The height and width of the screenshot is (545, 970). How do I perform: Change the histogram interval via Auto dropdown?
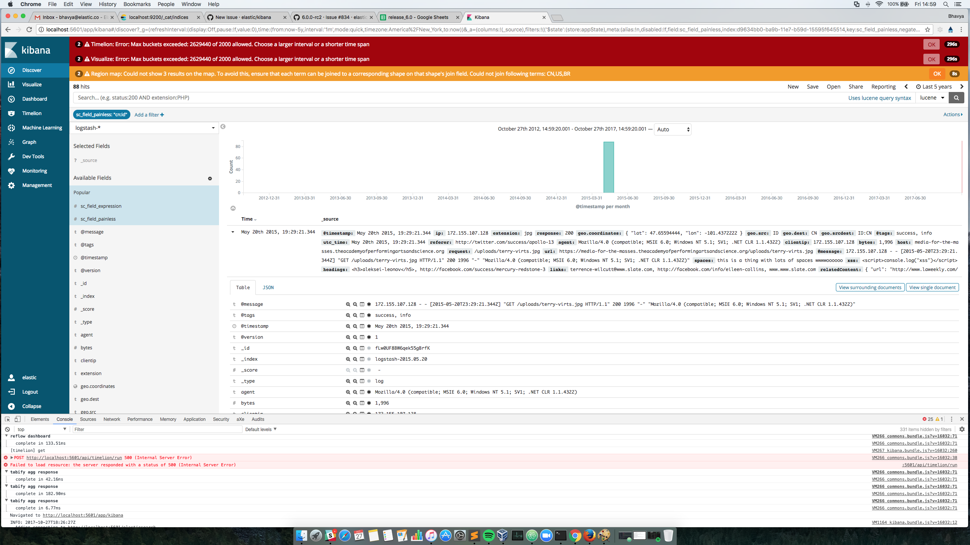click(x=672, y=129)
